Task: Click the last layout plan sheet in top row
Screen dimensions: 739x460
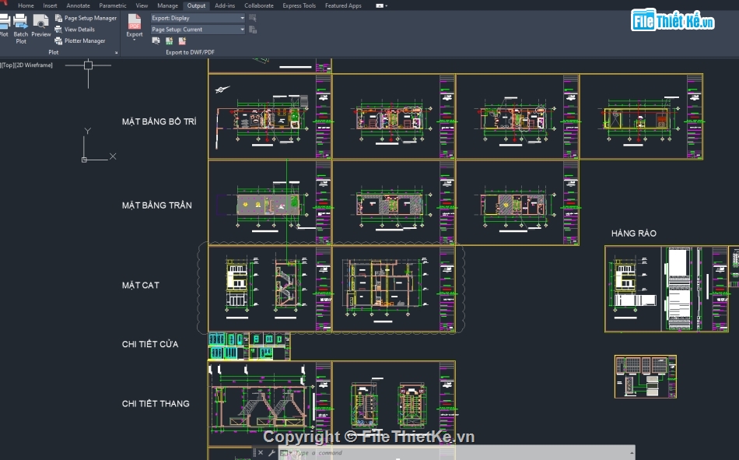Action: click(642, 117)
